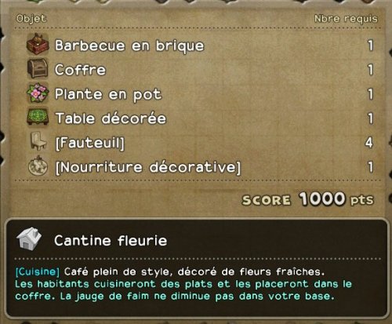Click the decorated table icon
Image resolution: width=392 pixels, height=324 pixels.
(x=38, y=117)
